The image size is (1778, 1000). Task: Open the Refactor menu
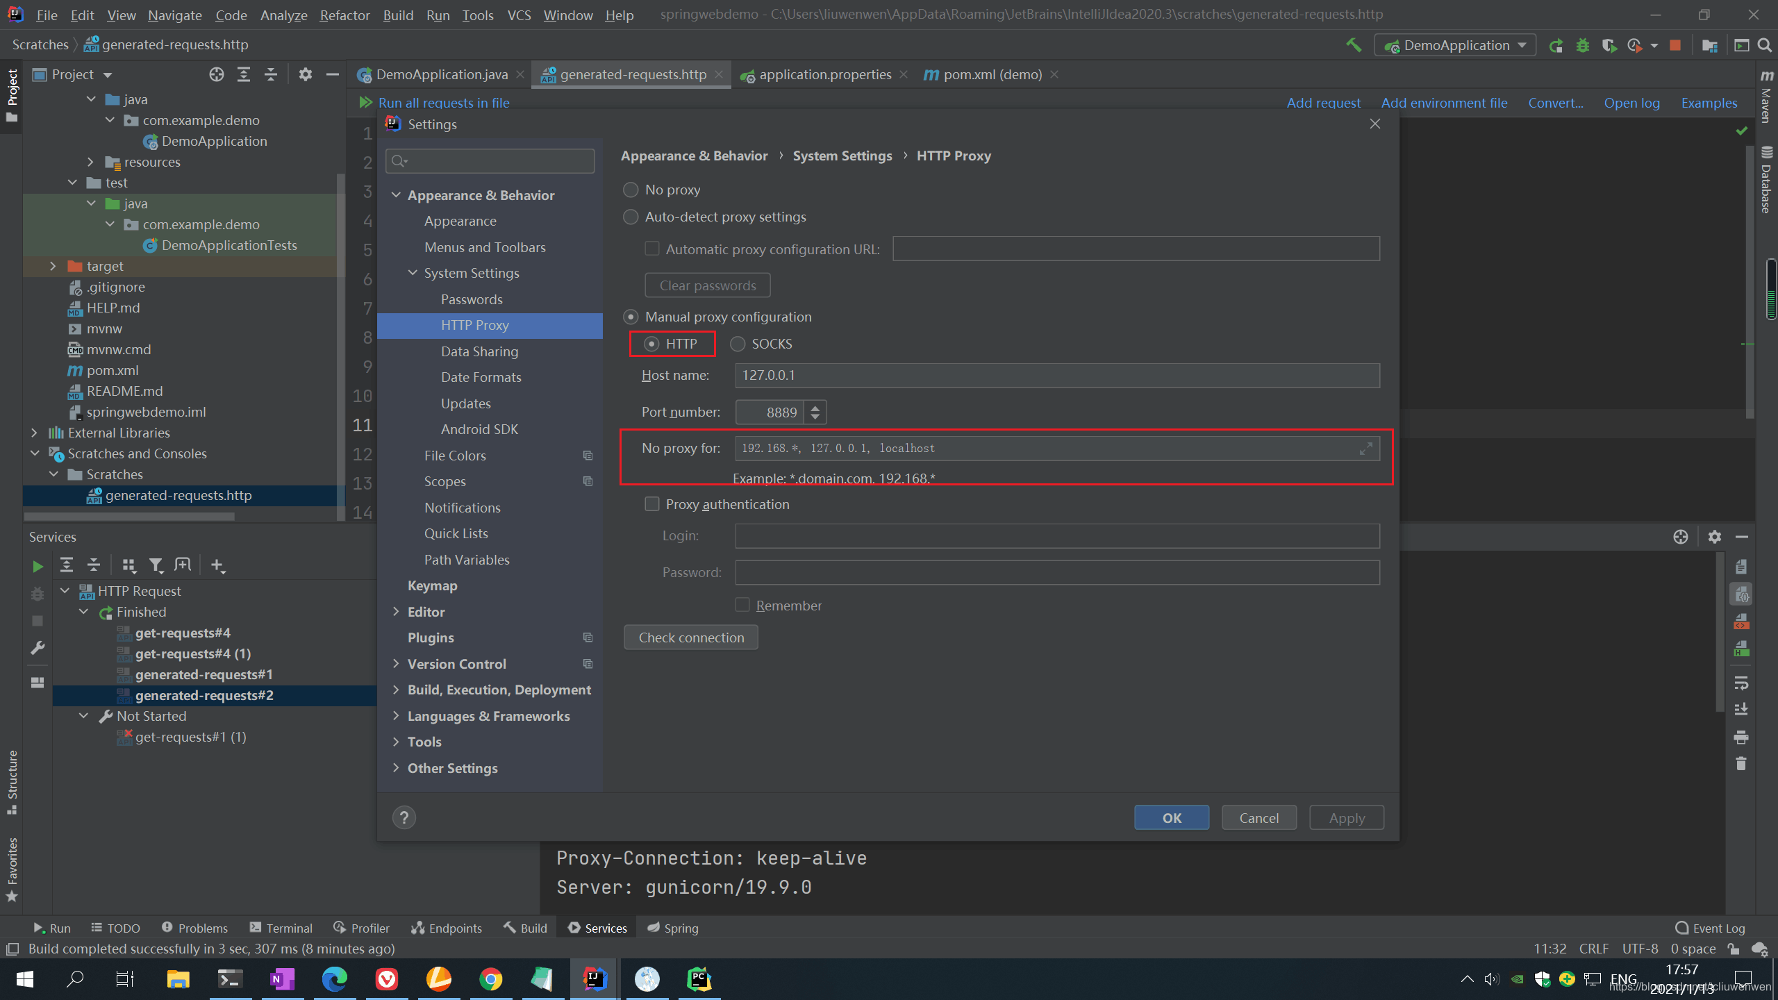(344, 15)
